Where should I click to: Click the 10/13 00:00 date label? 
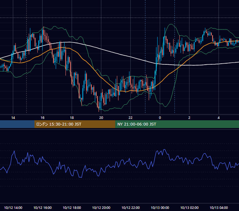160,207
